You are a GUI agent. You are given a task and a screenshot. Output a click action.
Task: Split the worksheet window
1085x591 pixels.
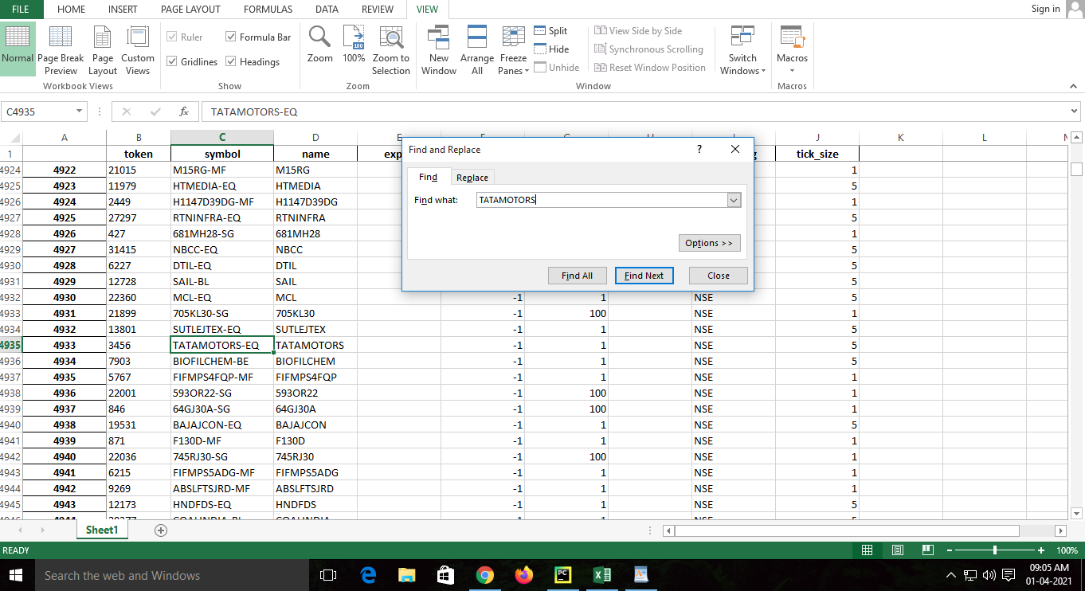(550, 31)
